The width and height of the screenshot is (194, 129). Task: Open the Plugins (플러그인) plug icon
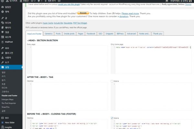(3, 53)
